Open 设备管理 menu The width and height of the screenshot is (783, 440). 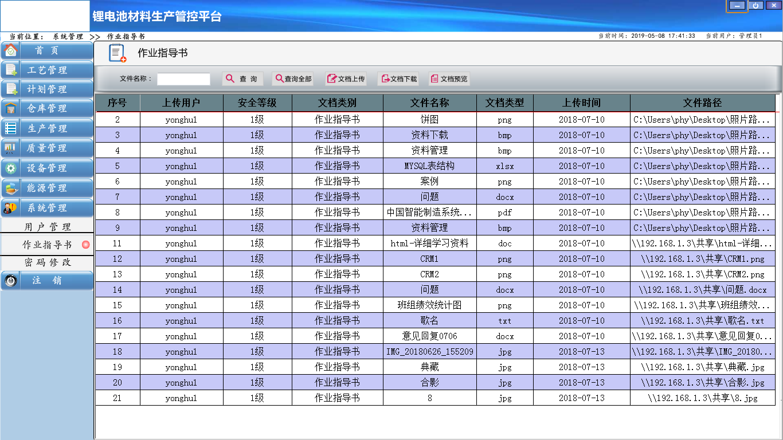tap(47, 168)
